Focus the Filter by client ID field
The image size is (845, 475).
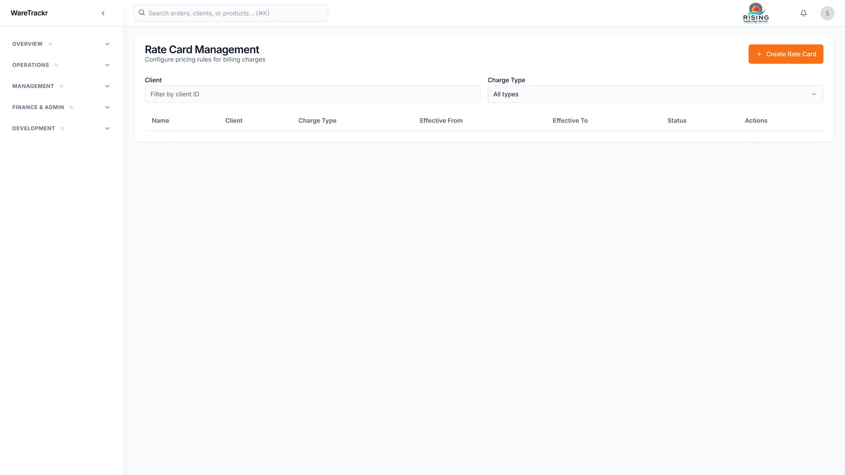coord(313,94)
